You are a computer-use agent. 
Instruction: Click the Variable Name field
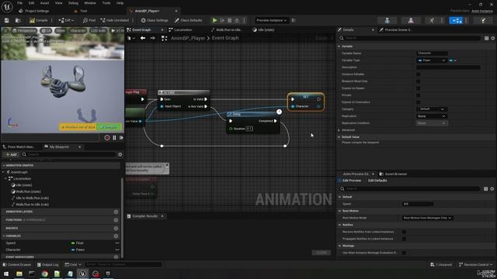coord(432,53)
